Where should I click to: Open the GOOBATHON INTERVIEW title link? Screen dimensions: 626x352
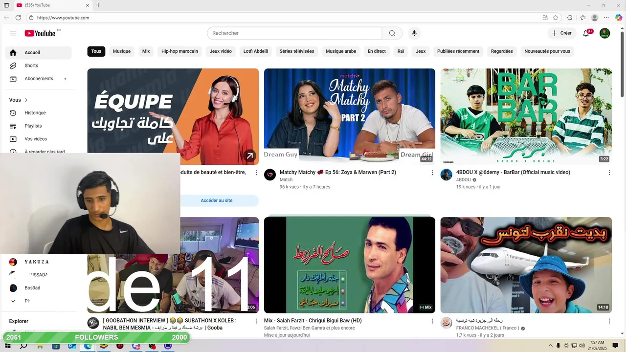click(170, 324)
